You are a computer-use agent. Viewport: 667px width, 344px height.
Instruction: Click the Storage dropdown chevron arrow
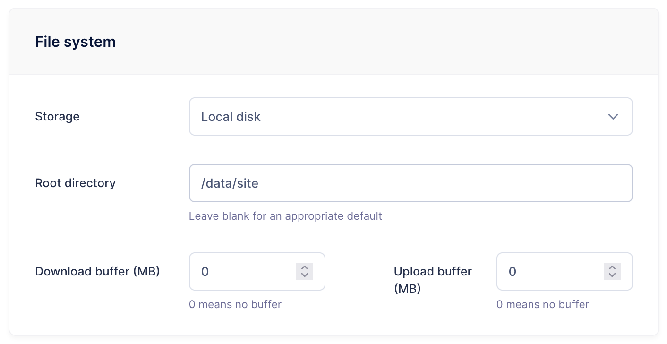pos(613,117)
